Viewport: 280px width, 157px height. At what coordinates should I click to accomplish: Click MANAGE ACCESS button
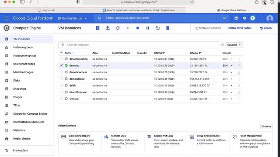(208, 28)
